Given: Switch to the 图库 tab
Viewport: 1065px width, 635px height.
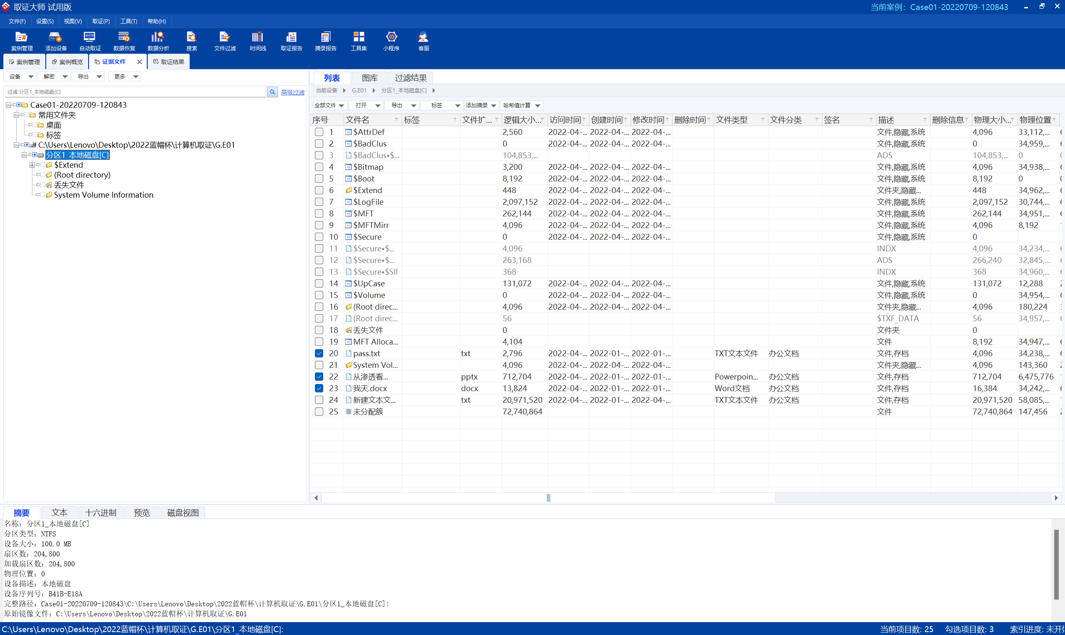Looking at the screenshot, I should [369, 78].
